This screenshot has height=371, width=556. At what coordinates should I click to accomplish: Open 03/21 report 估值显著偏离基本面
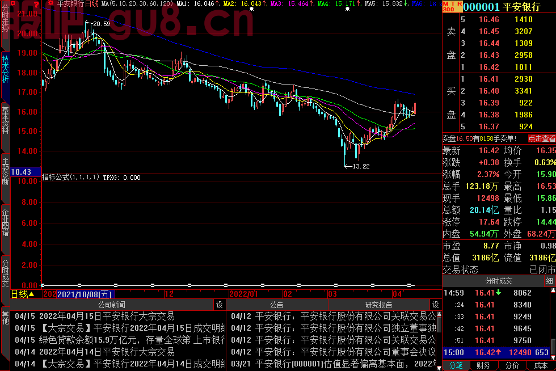point(334,364)
